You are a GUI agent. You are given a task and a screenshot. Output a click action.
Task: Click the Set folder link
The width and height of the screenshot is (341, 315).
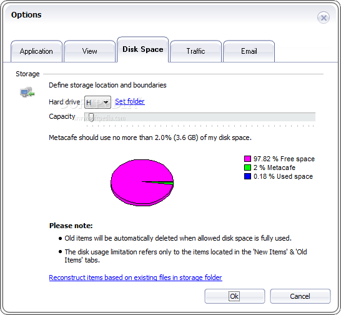coord(130,101)
